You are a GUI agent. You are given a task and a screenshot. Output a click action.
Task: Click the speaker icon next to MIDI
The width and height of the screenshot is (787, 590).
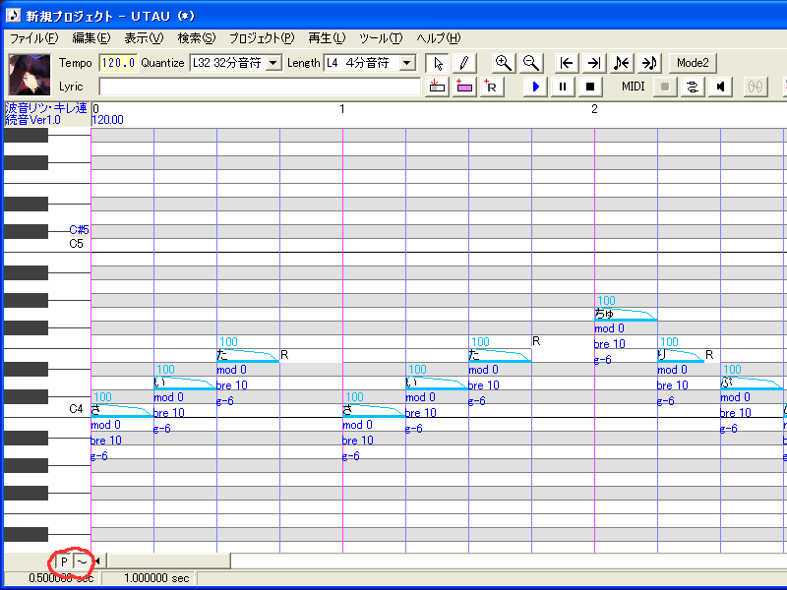(x=721, y=87)
